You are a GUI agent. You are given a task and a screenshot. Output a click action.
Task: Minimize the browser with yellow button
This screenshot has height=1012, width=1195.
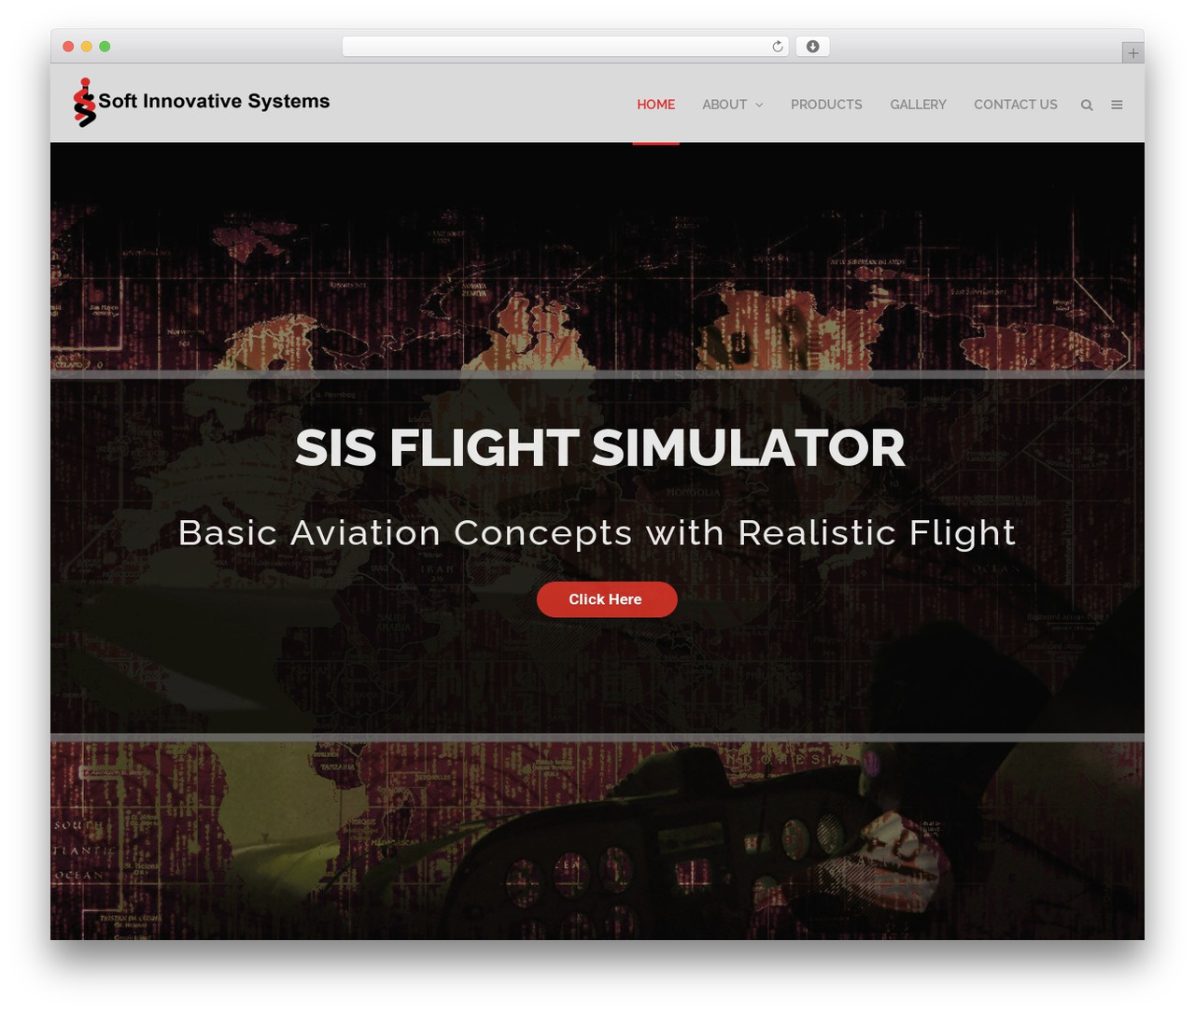(87, 47)
